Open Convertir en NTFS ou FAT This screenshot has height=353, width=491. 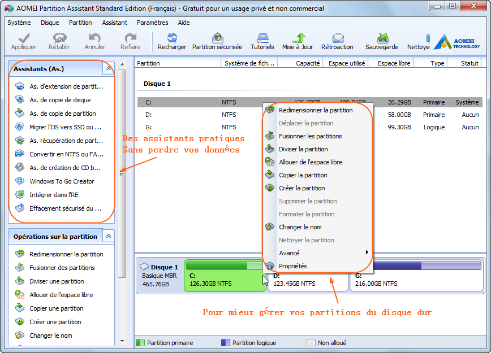(x=59, y=154)
